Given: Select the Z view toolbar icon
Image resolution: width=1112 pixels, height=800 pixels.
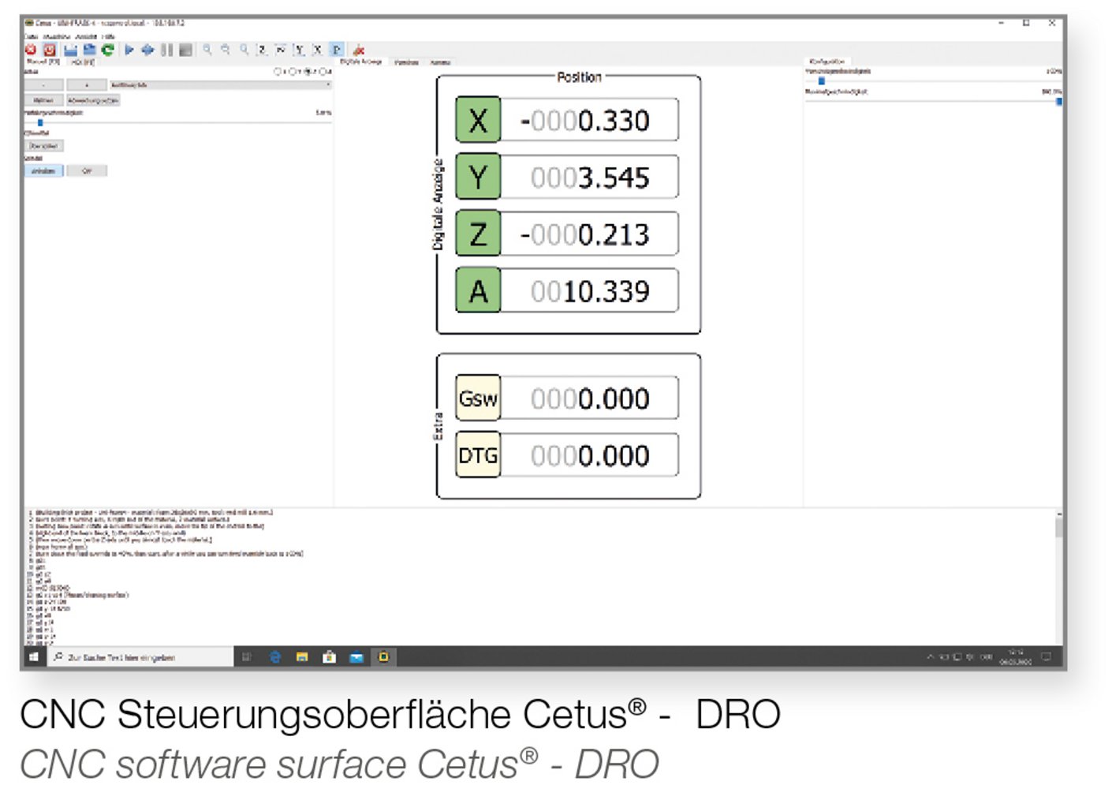Looking at the screenshot, I should click(262, 50).
